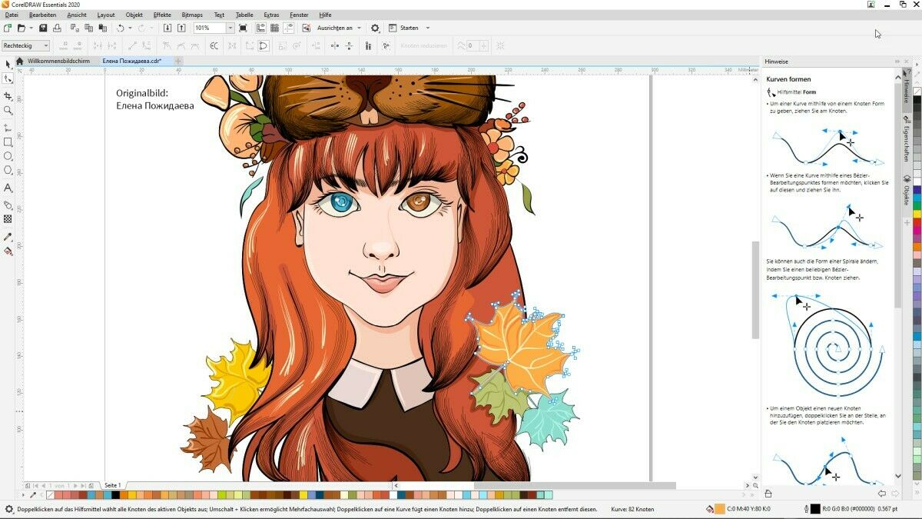Open the zoom level dropdown

pos(230,28)
